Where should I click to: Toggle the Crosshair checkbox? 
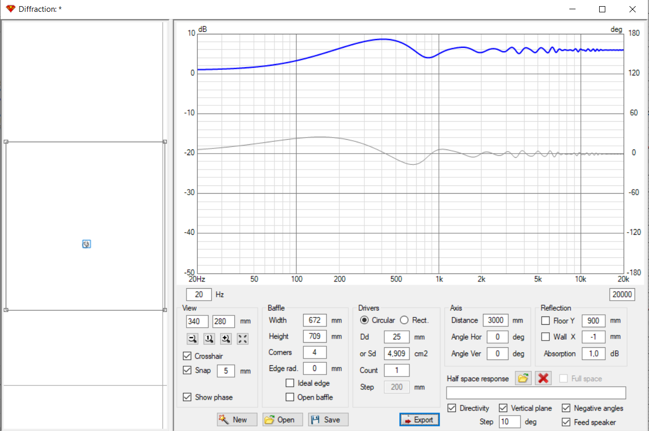tap(187, 356)
